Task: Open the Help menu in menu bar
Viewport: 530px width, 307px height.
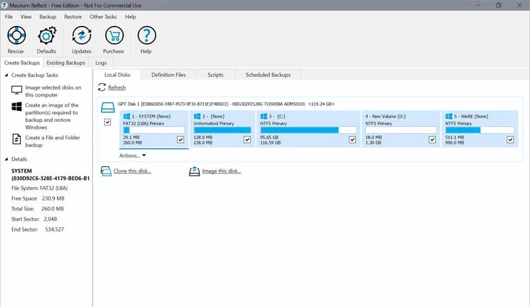Action: [x=131, y=16]
